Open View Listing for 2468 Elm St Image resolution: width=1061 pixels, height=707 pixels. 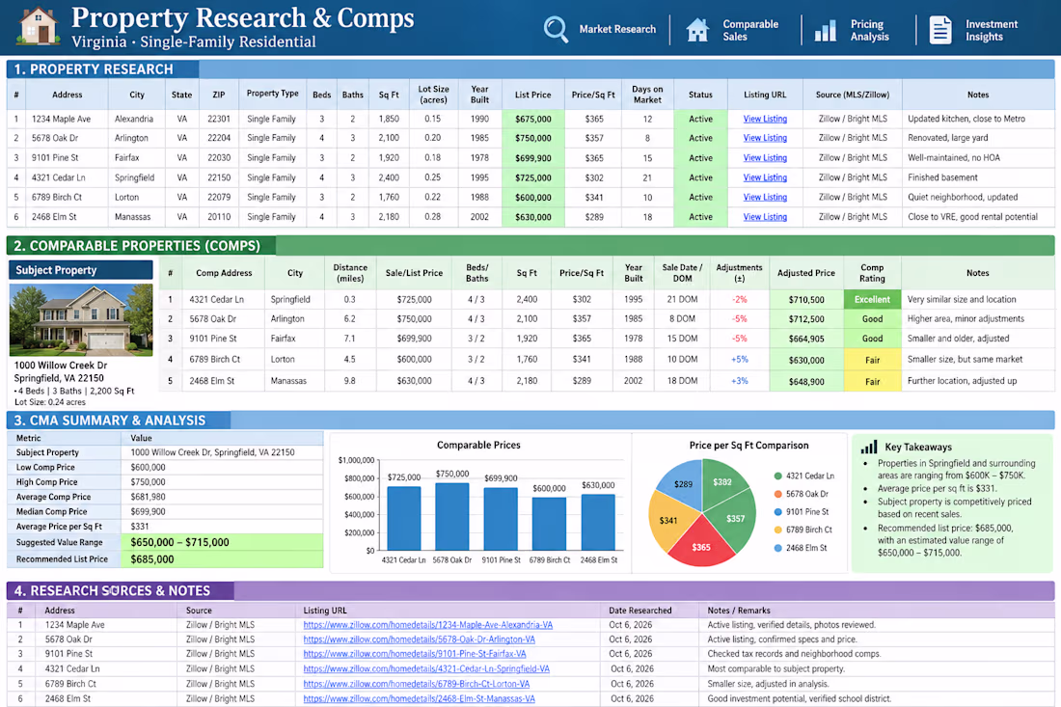pyautogui.click(x=765, y=216)
